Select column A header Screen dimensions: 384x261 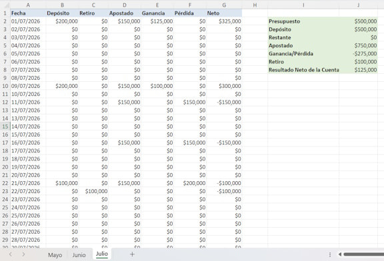tap(28, 5)
